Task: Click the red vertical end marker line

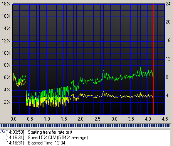Action: pyautogui.click(x=153, y=59)
